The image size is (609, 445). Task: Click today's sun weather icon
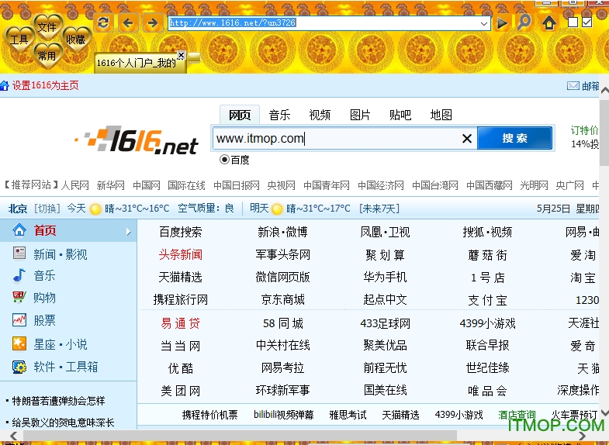(x=95, y=209)
